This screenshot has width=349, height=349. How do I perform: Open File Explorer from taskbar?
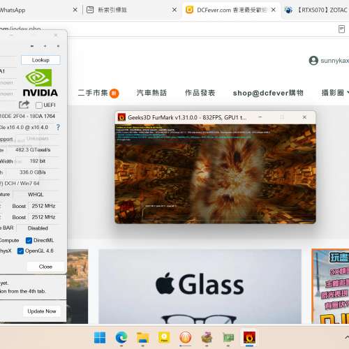[142, 338]
